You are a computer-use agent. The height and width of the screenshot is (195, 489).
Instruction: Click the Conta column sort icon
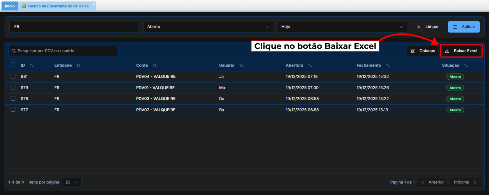coord(155,65)
